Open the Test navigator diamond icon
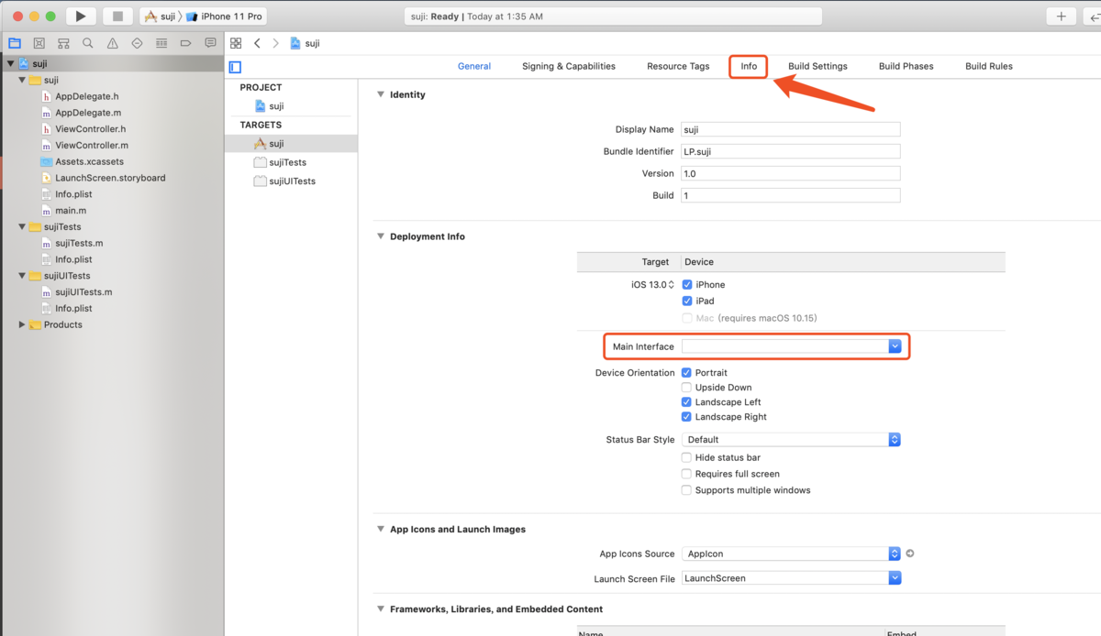Screen dimensions: 1101x636 coord(138,43)
